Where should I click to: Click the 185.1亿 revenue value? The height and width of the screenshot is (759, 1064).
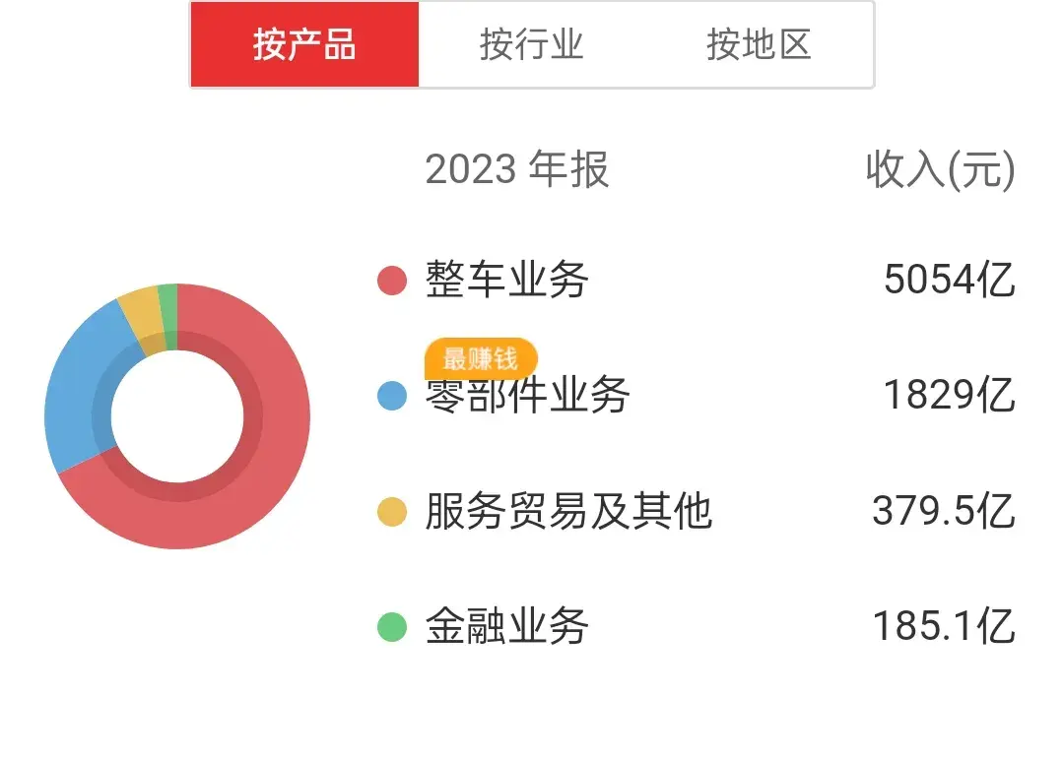pyautogui.click(x=943, y=626)
